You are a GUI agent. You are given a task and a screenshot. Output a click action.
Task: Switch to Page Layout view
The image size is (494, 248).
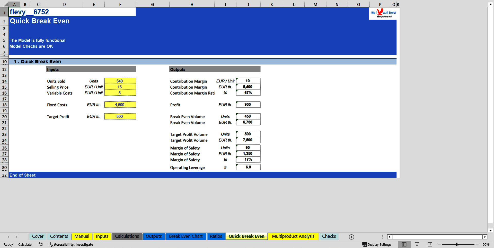click(x=417, y=244)
